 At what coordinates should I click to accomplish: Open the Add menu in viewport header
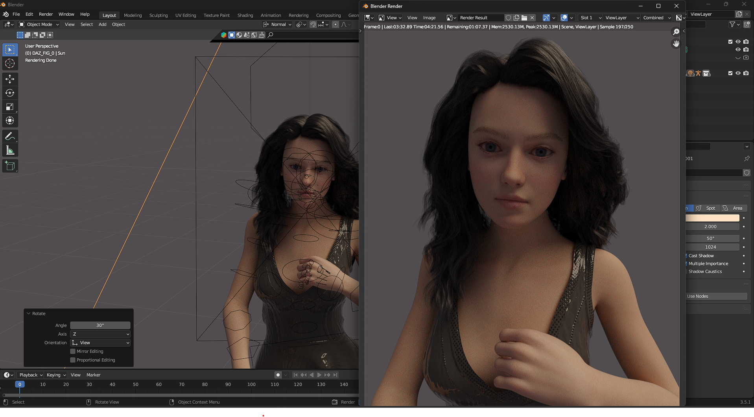coord(102,24)
